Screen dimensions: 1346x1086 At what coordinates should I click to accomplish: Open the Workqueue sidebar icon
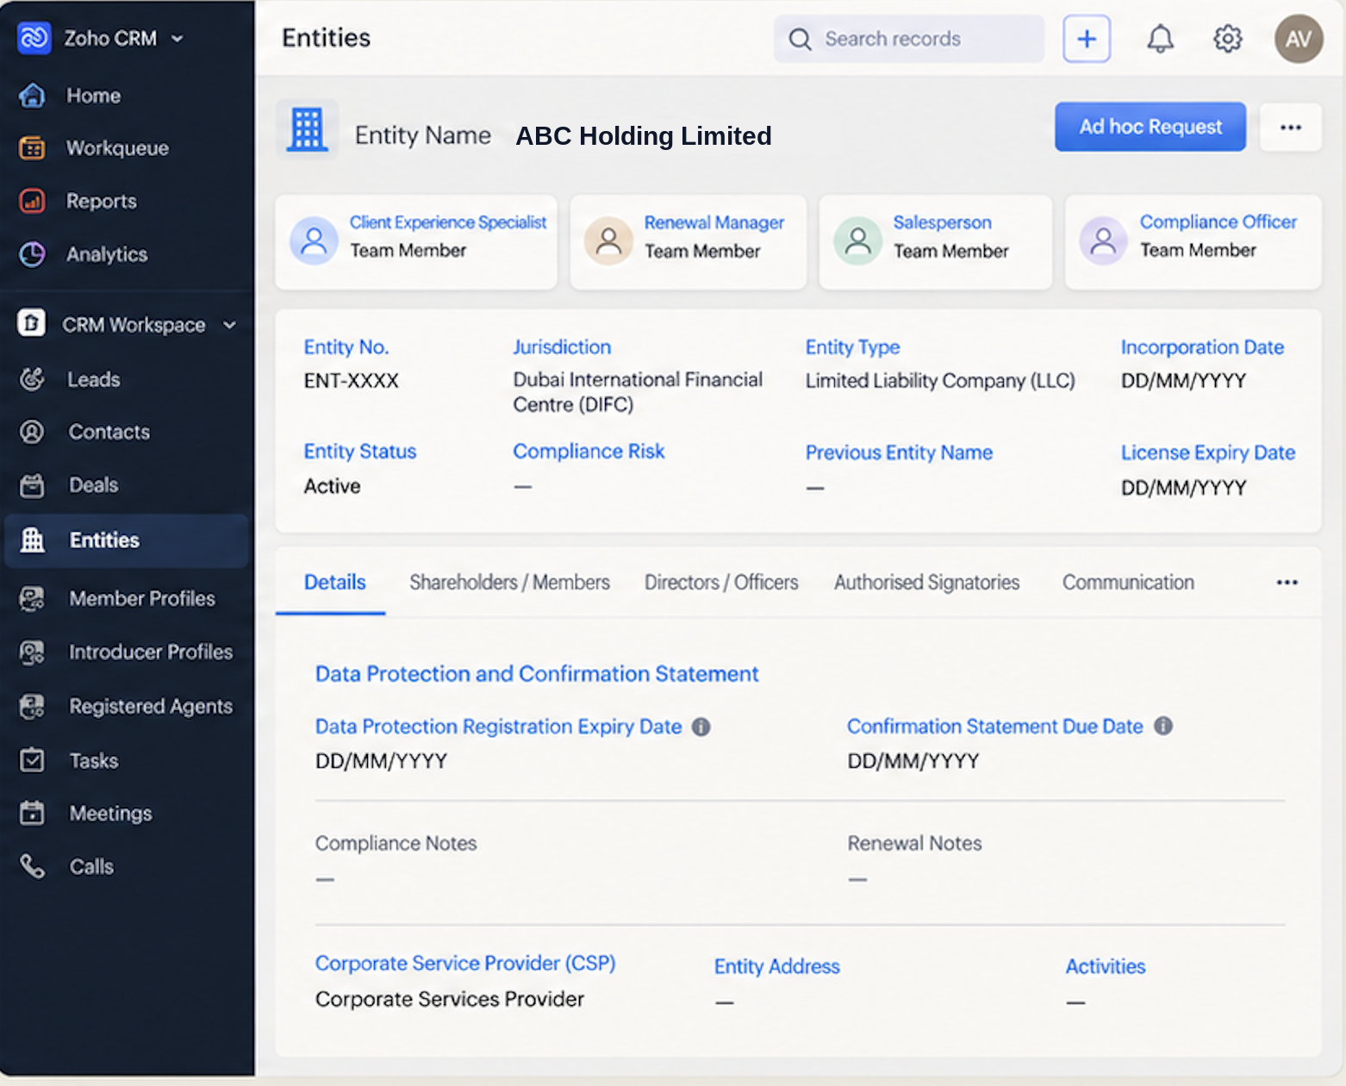[33, 148]
